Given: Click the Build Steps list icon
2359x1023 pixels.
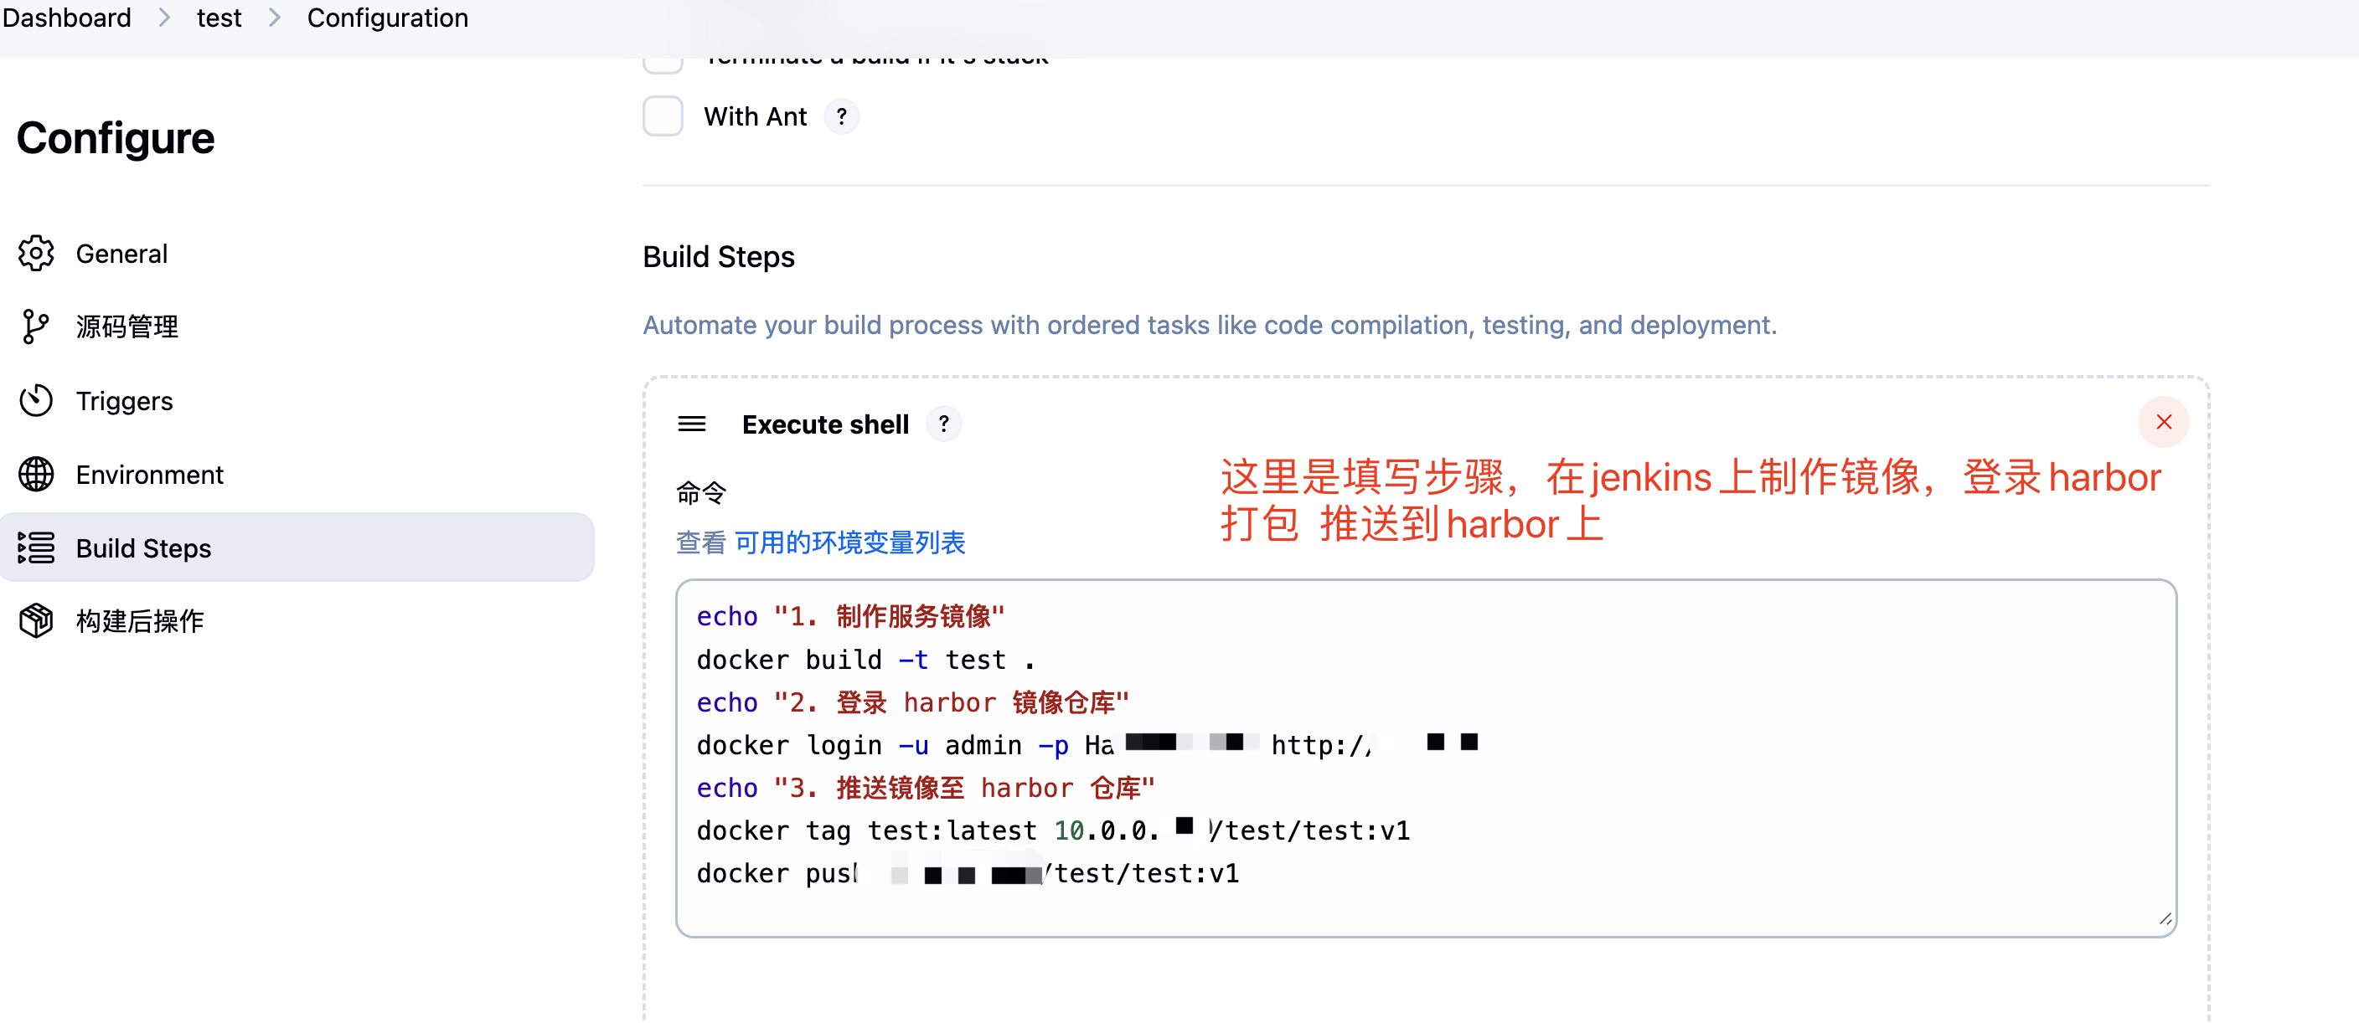Looking at the screenshot, I should point(36,548).
